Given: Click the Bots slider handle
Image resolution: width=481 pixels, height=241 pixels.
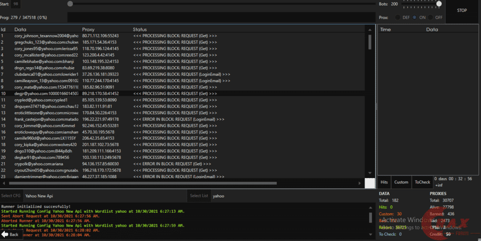Looking at the screenshot, I should 439,4.
